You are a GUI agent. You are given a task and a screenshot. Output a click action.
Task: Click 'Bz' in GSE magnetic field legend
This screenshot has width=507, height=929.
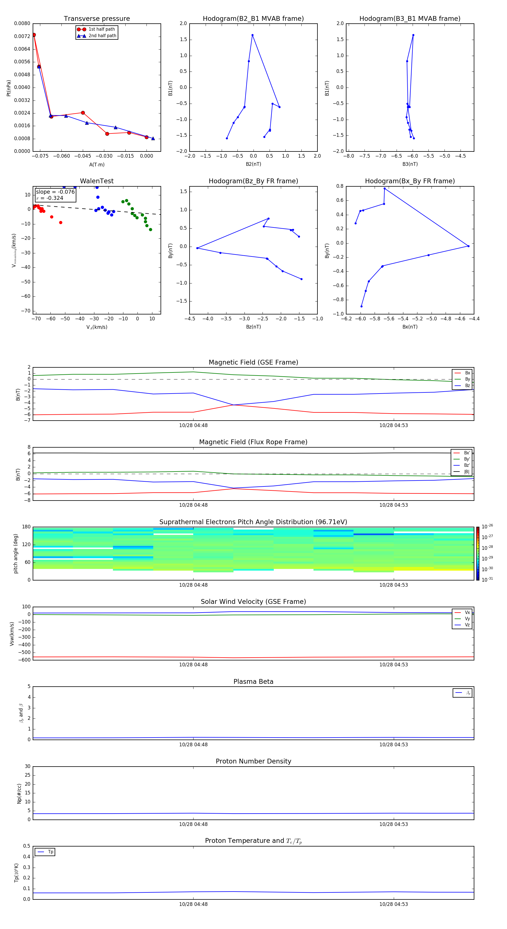[462, 386]
